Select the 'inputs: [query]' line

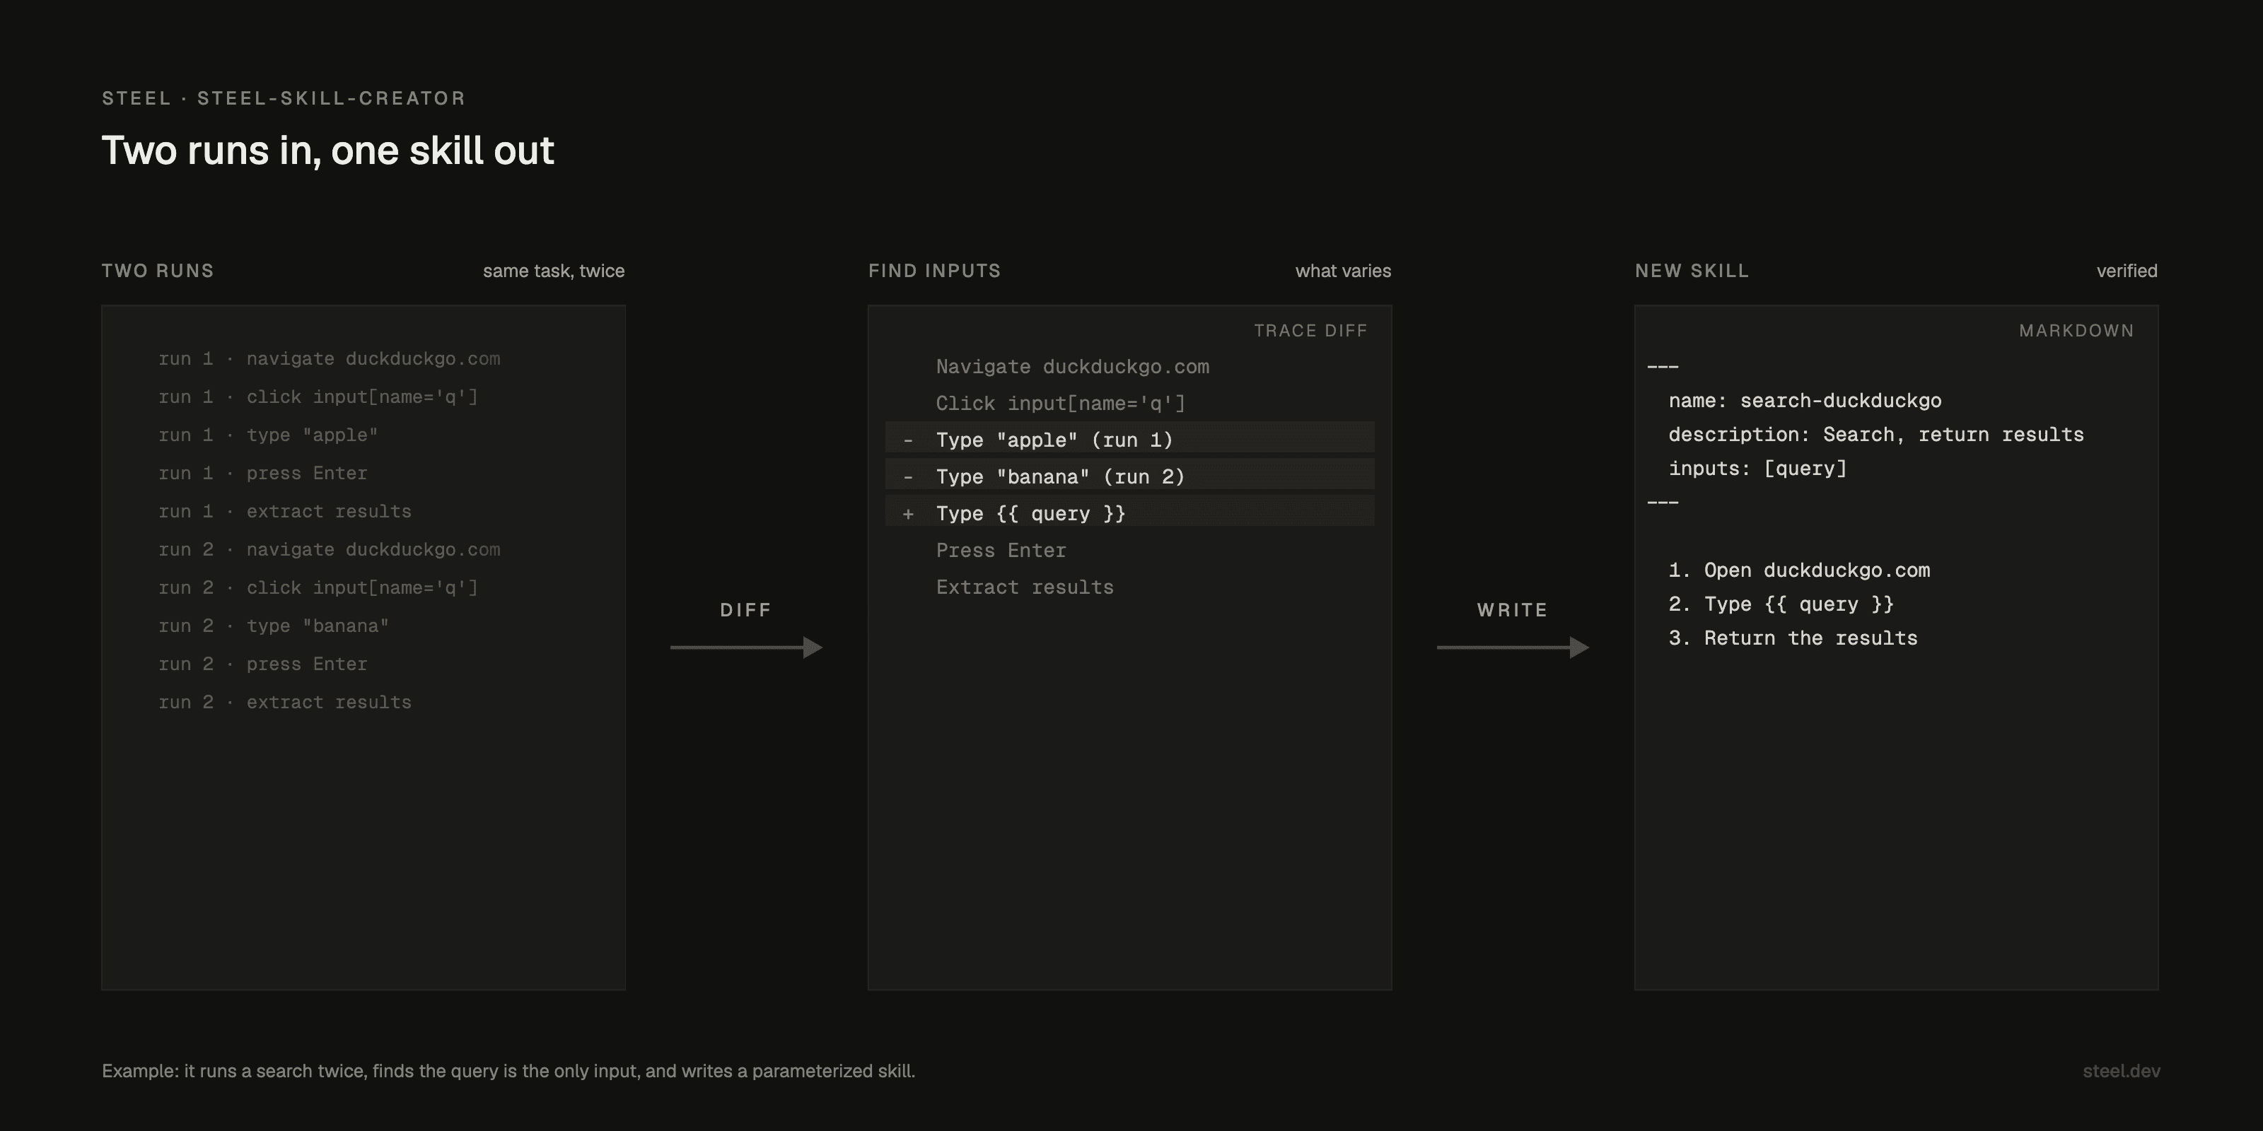click(x=1758, y=469)
